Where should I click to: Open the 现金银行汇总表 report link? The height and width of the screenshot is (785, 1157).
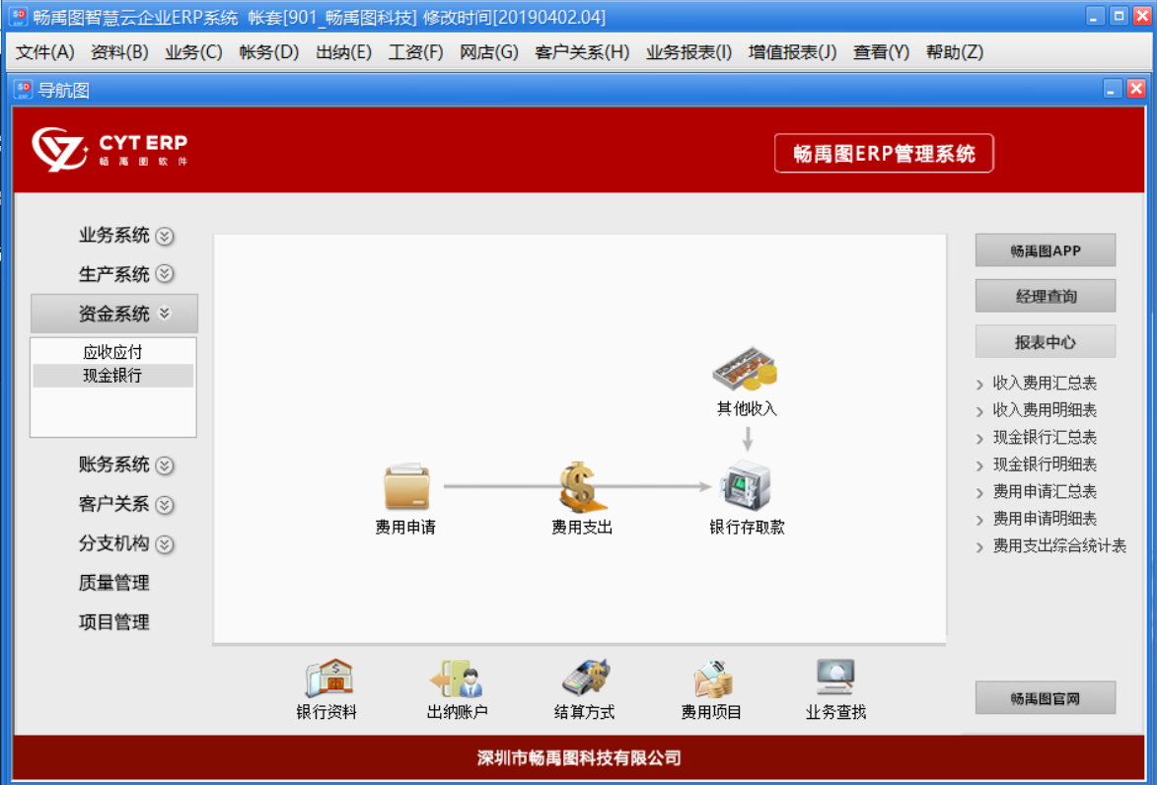(1045, 438)
